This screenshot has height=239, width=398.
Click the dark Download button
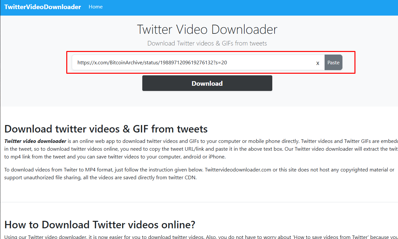(x=207, y=83)
